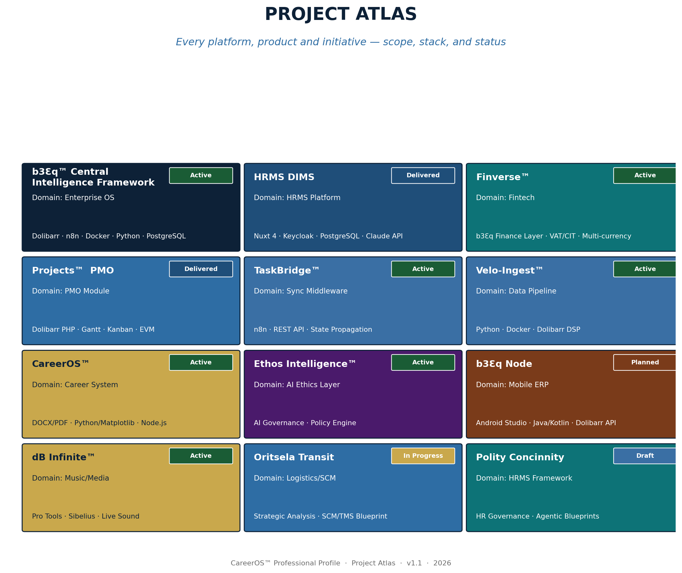Click 'Domain: PMO Module' text
Screen dimensions: 682x573
coord(71,291)
